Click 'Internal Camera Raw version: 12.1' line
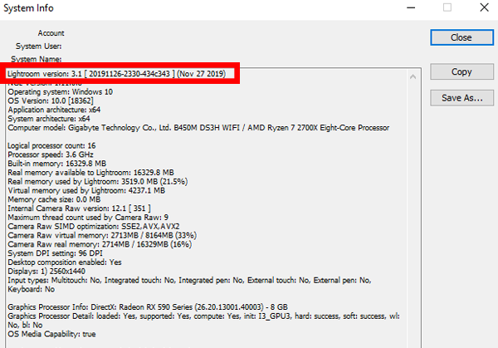The height and width of the screenshot is (348, 498). coord(79,208)
